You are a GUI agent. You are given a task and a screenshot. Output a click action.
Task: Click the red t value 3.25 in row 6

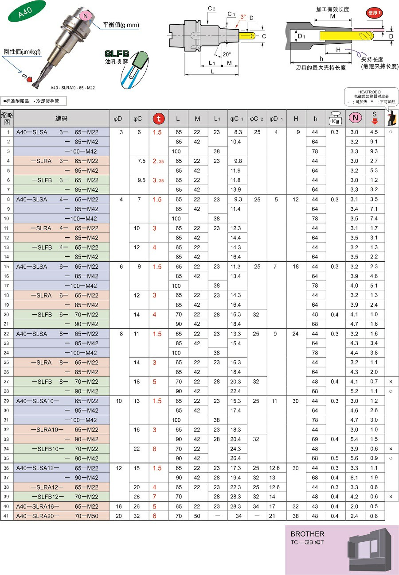tap(158, 180)
